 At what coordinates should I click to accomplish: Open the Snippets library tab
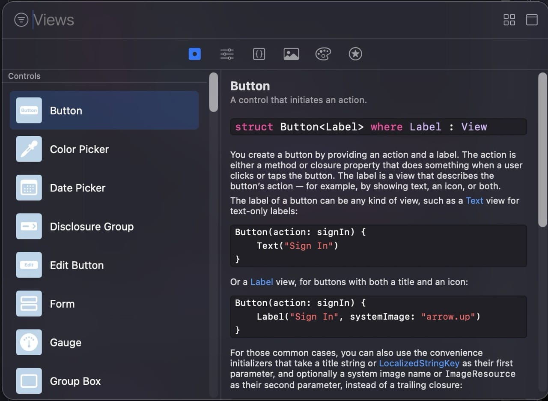(x=259, y=54)
